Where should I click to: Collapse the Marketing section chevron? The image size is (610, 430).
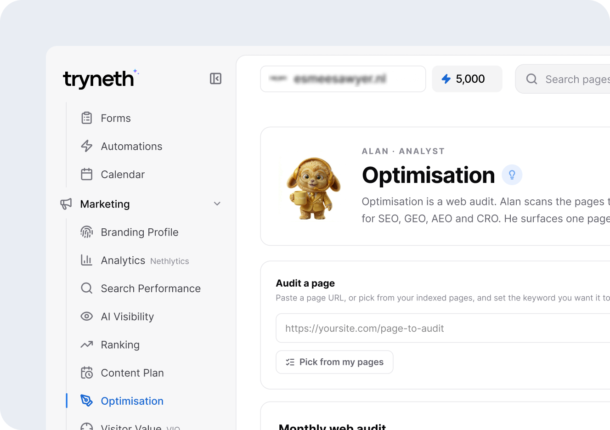(x=217, y=204)
